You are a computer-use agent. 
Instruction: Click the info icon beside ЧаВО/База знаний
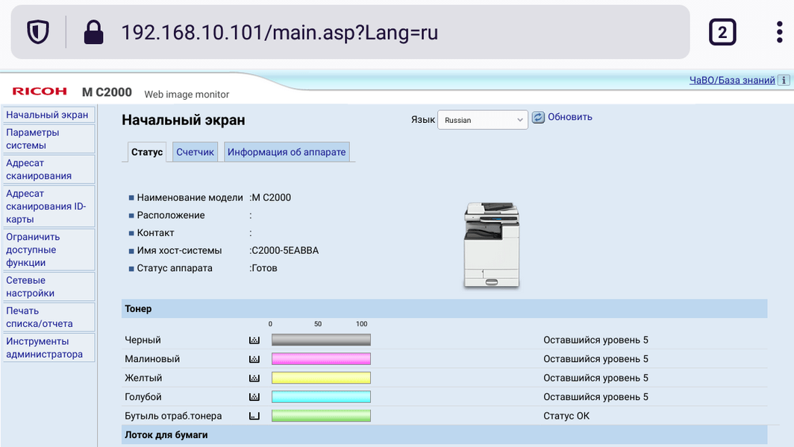point(784,80)
